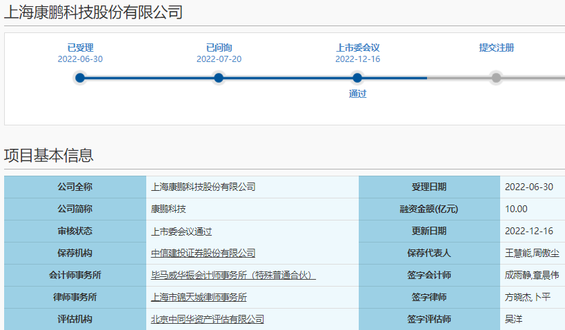The width and height of the screenshot is (565, 330).
Task: Click the 2022-12-16 date under 上市委会议
Action: [x=357, y=59]
